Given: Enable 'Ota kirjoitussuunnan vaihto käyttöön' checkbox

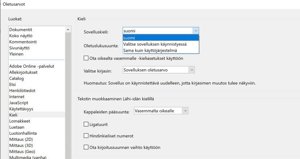Looking at the screenshot, I should pyautogui.click(x=86, y=147).
